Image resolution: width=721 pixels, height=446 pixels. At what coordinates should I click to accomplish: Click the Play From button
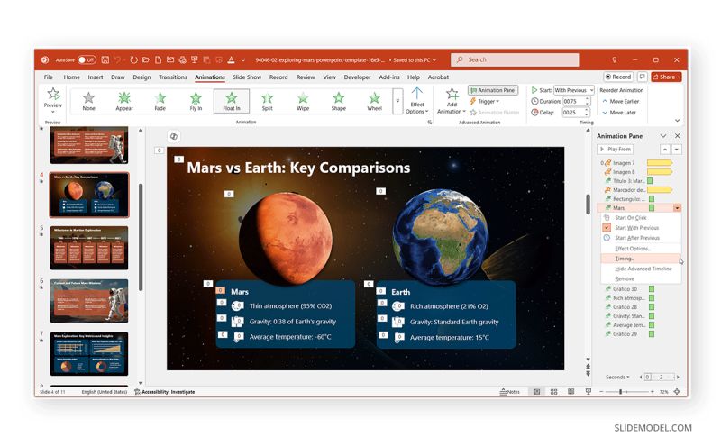pos(616,149)
